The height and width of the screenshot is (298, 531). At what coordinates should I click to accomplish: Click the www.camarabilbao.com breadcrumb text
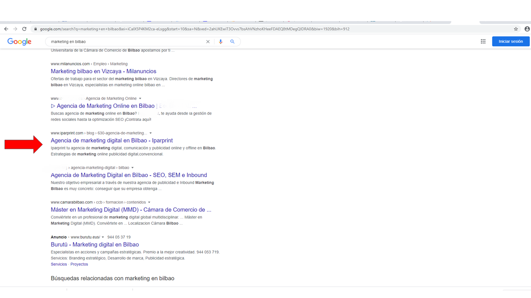coord(72,202)
